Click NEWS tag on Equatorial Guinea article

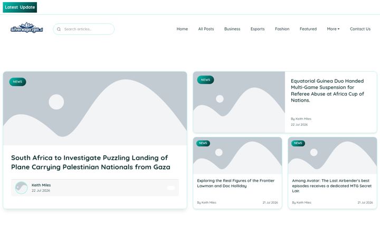205,80
